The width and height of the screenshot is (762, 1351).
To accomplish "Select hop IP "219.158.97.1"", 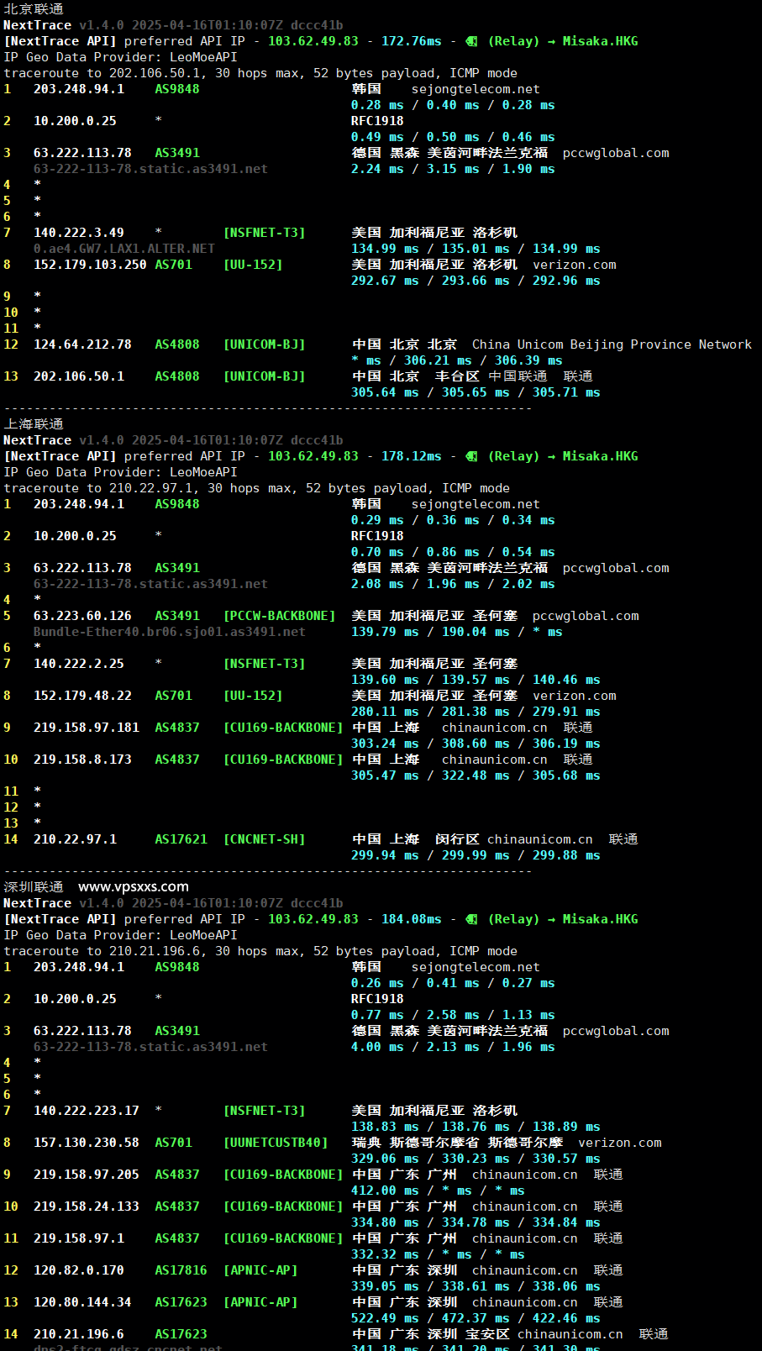I will point(79,1238).
